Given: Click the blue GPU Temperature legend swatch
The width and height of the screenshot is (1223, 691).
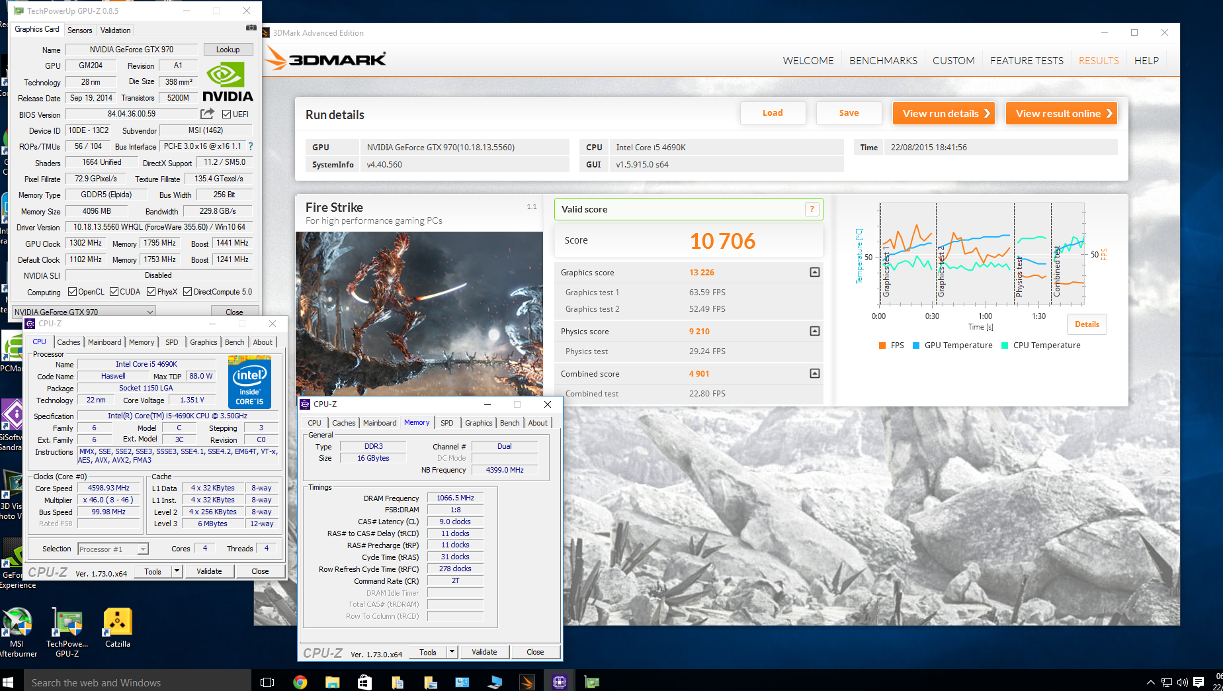Looking at the screenshot, I should 916,345.
